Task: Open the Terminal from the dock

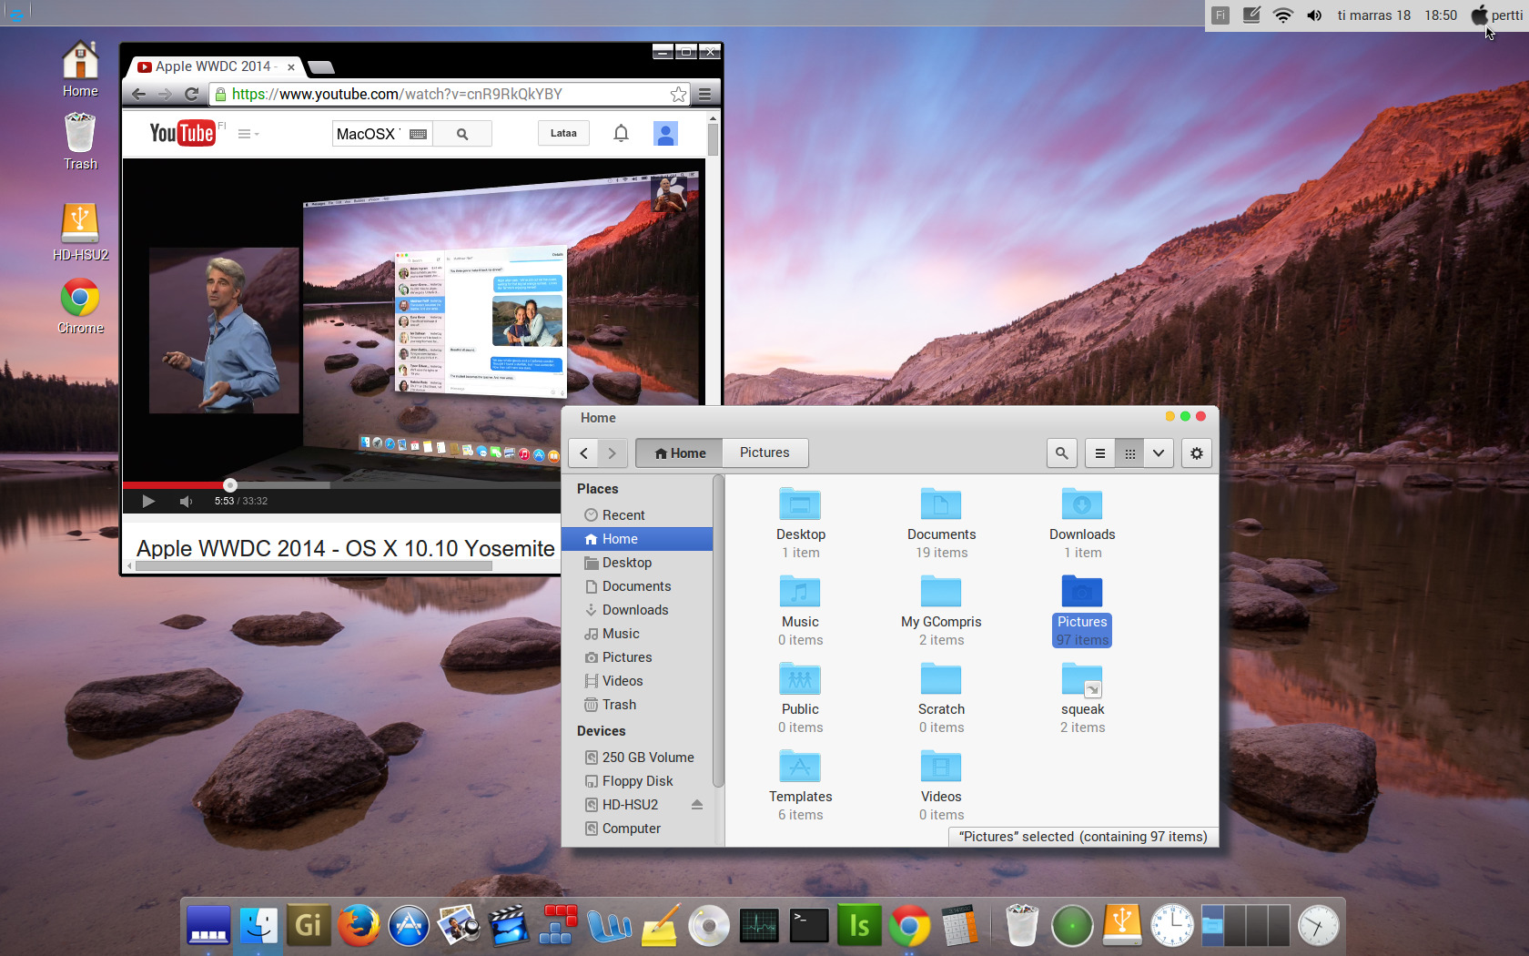Action: [x=808, y=926]
